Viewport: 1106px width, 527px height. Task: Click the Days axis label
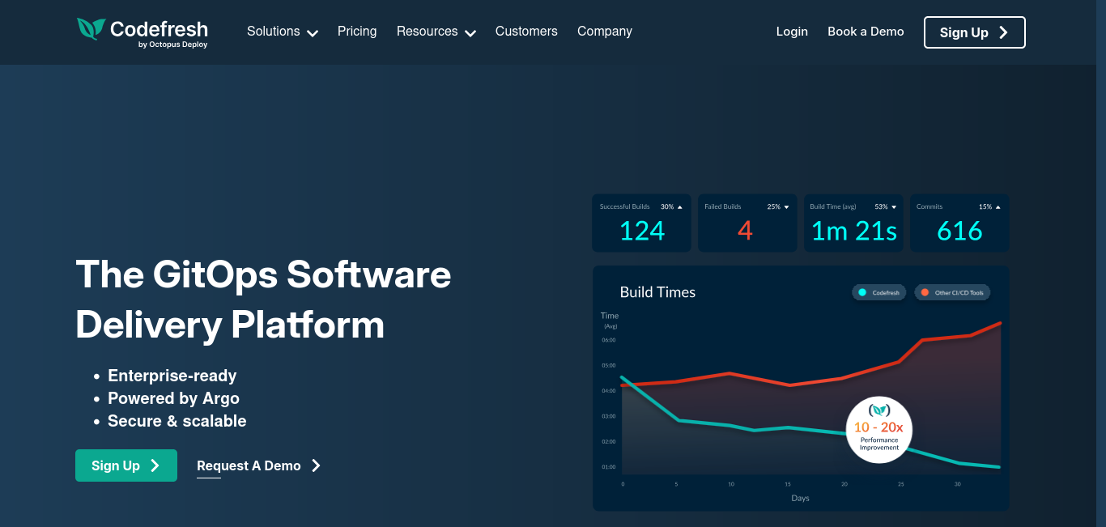(x=800, y=498)
